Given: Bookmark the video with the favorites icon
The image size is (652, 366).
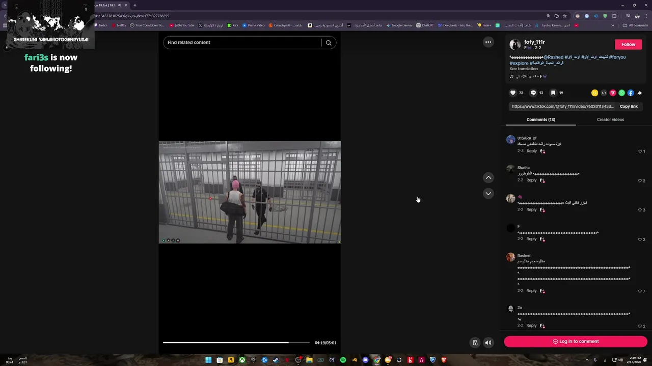Looking at the screenshot, I should point(553,93).
